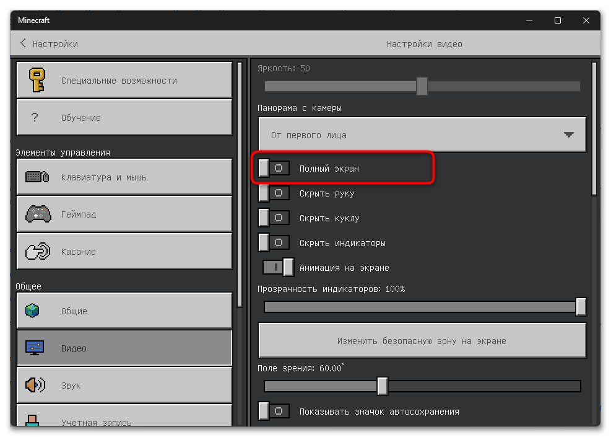The width and height of the screenshot is (611, 437).
Task: Click the question mark icon beside Обучение
Action: coord(35,117)
